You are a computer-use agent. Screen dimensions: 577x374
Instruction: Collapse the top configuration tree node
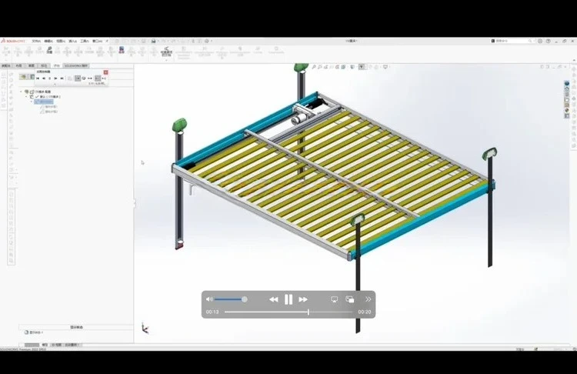(21, 92)
